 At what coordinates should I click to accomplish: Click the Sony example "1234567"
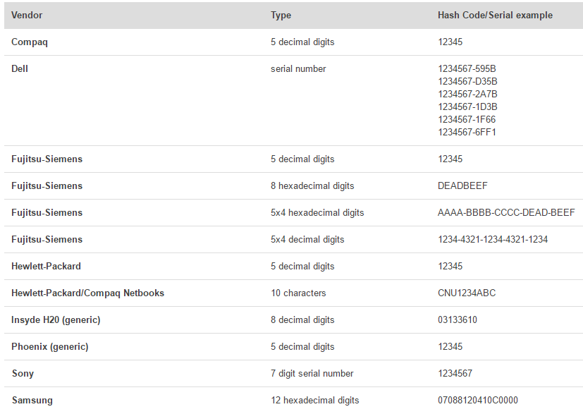(x=455, y=374)
